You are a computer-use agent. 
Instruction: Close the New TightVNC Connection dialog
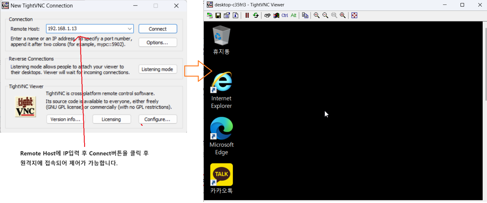pyautogui.click(x=176, y=6)
